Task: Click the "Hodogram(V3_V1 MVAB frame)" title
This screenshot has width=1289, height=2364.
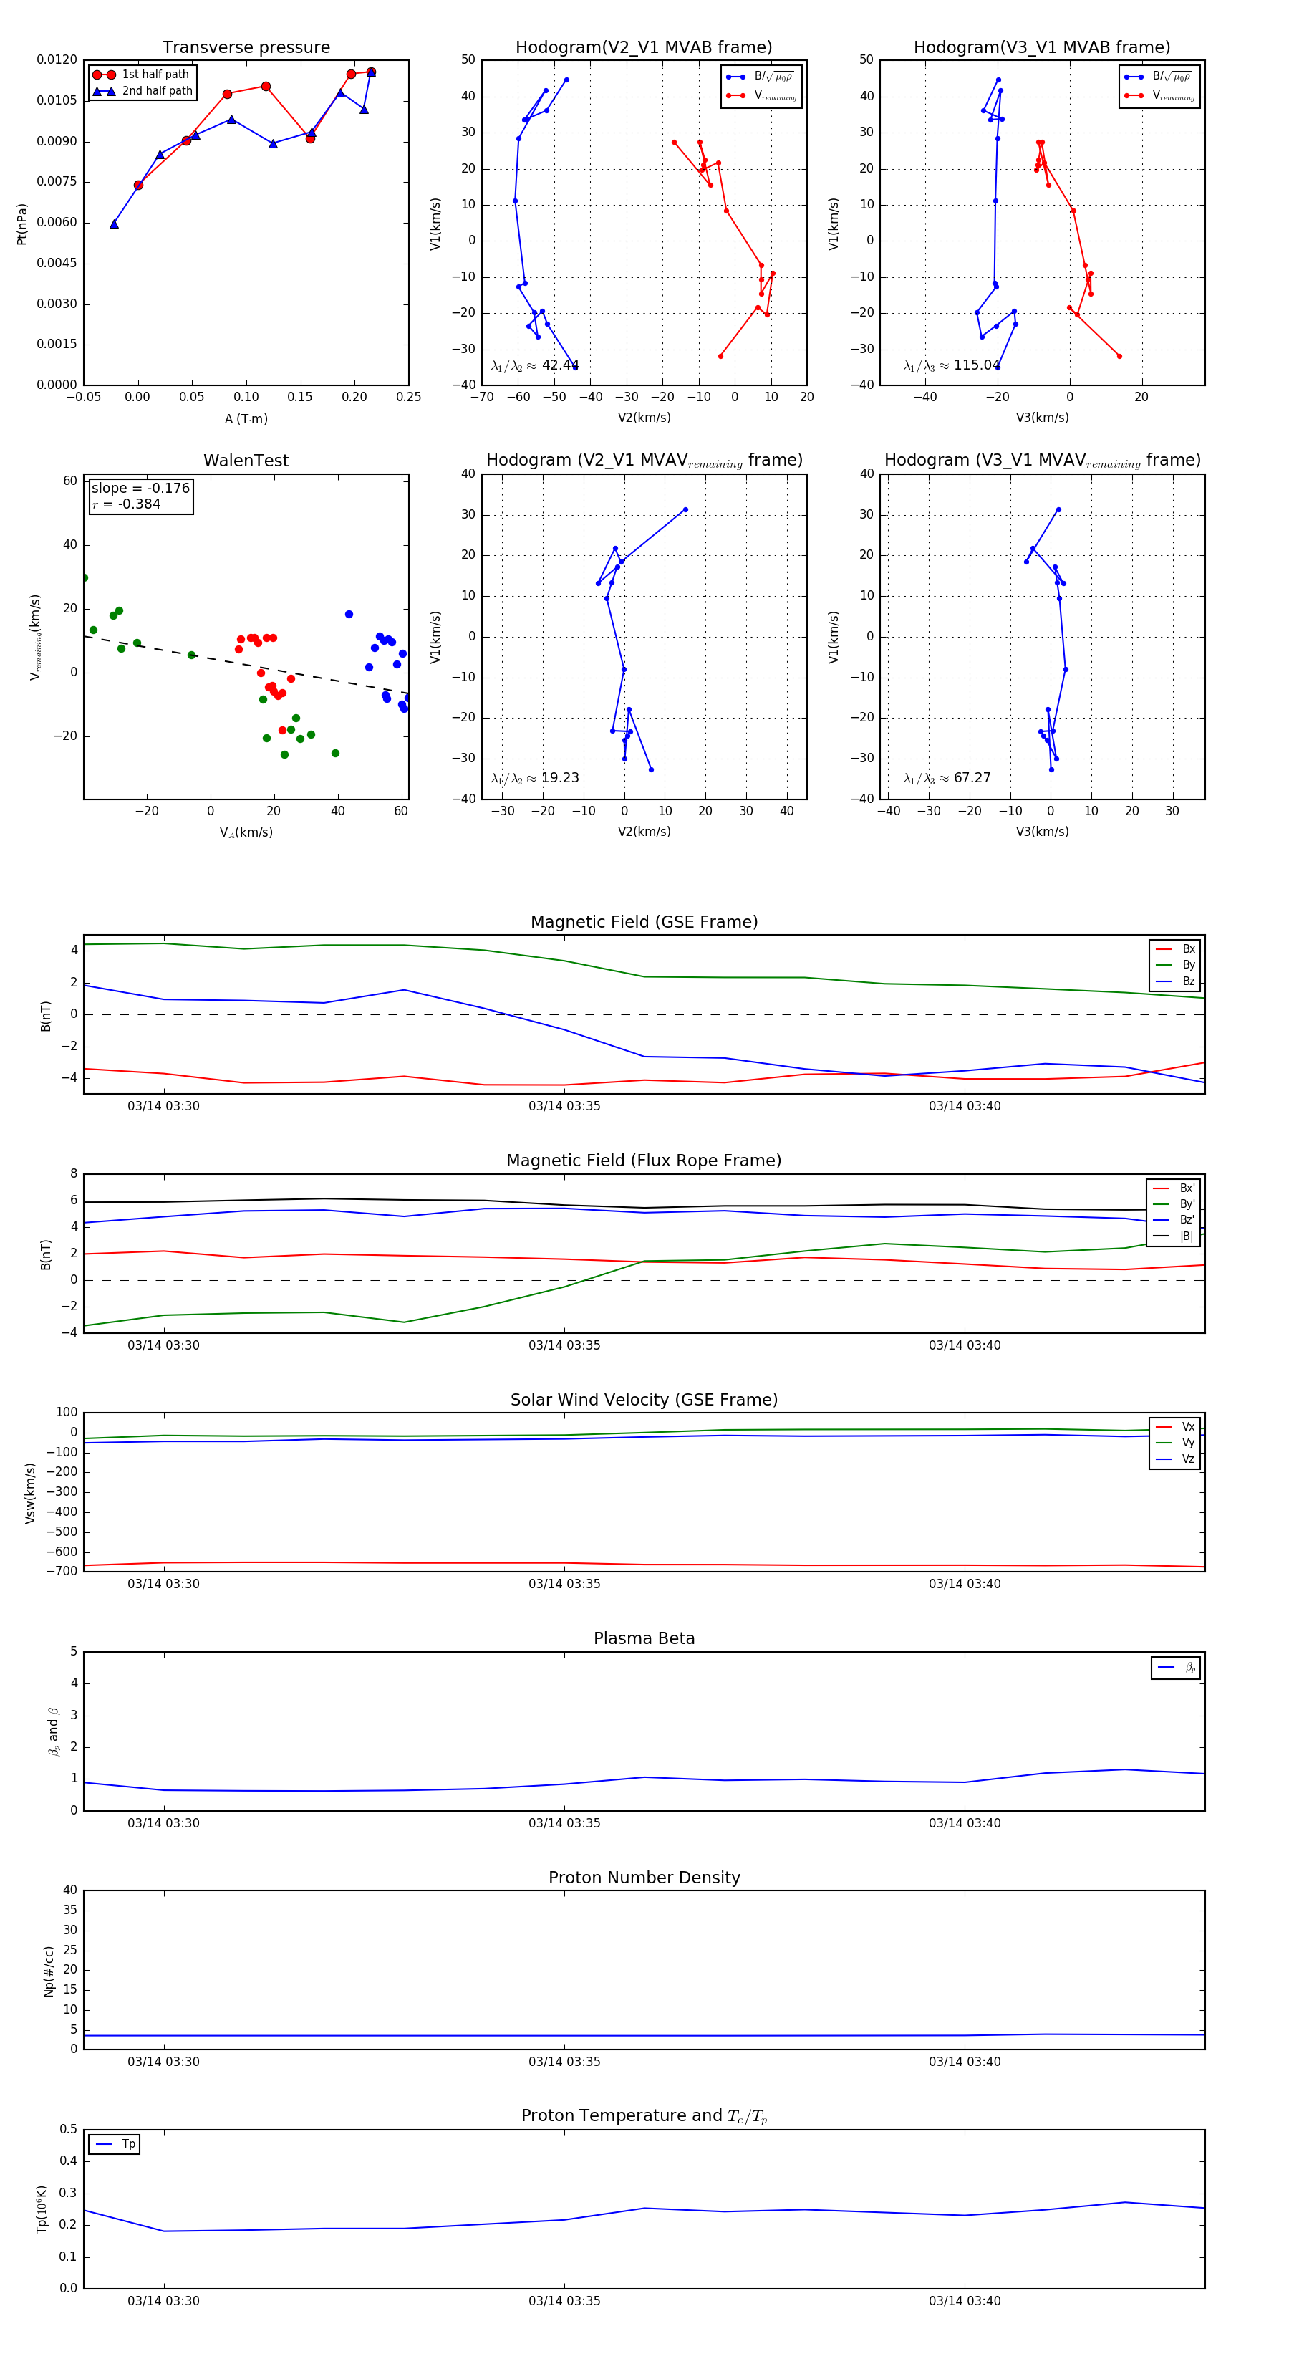Action: [x=1042, y=47]
